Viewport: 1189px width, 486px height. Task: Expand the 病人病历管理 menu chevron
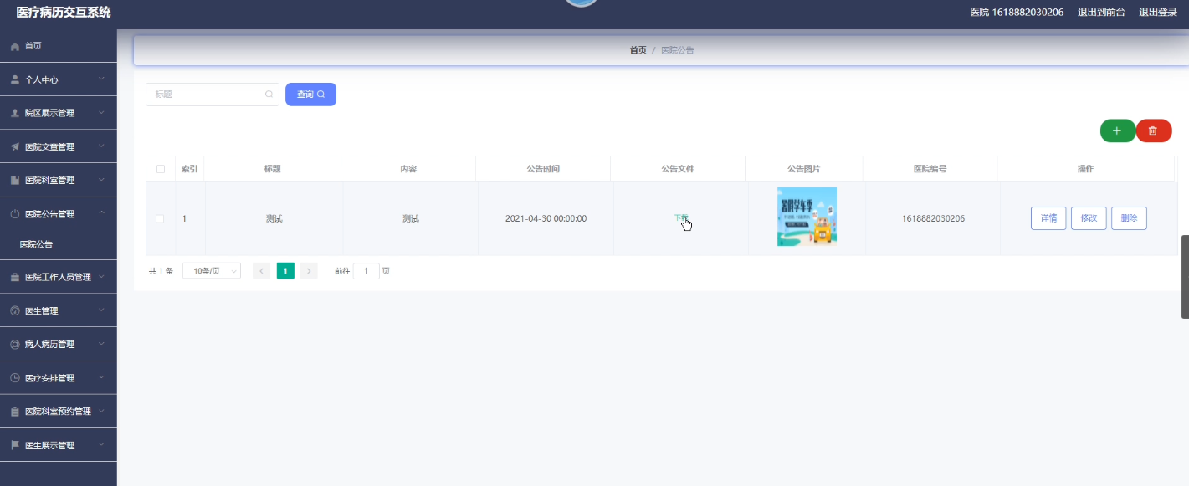click(101, 344)
